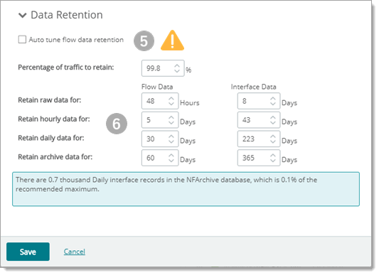Viewport: 379px width, 275px height.
Task: Decrease interface archive data retention days
Action: pos(273,160)
